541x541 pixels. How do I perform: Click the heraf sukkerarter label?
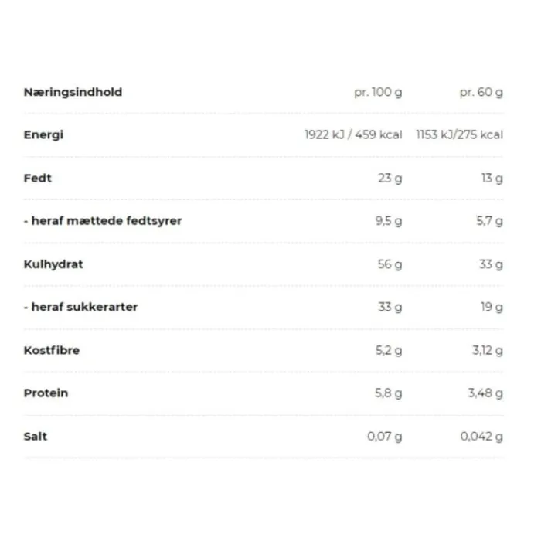pyautogui.click(x=80, y=307)
